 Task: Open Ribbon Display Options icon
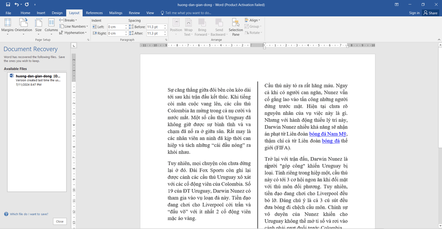point(397,4)
